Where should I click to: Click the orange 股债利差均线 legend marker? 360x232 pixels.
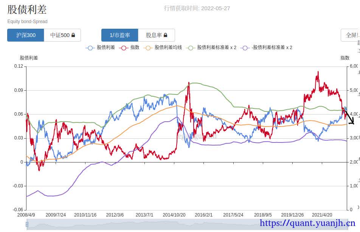click(x=148, y=48)
